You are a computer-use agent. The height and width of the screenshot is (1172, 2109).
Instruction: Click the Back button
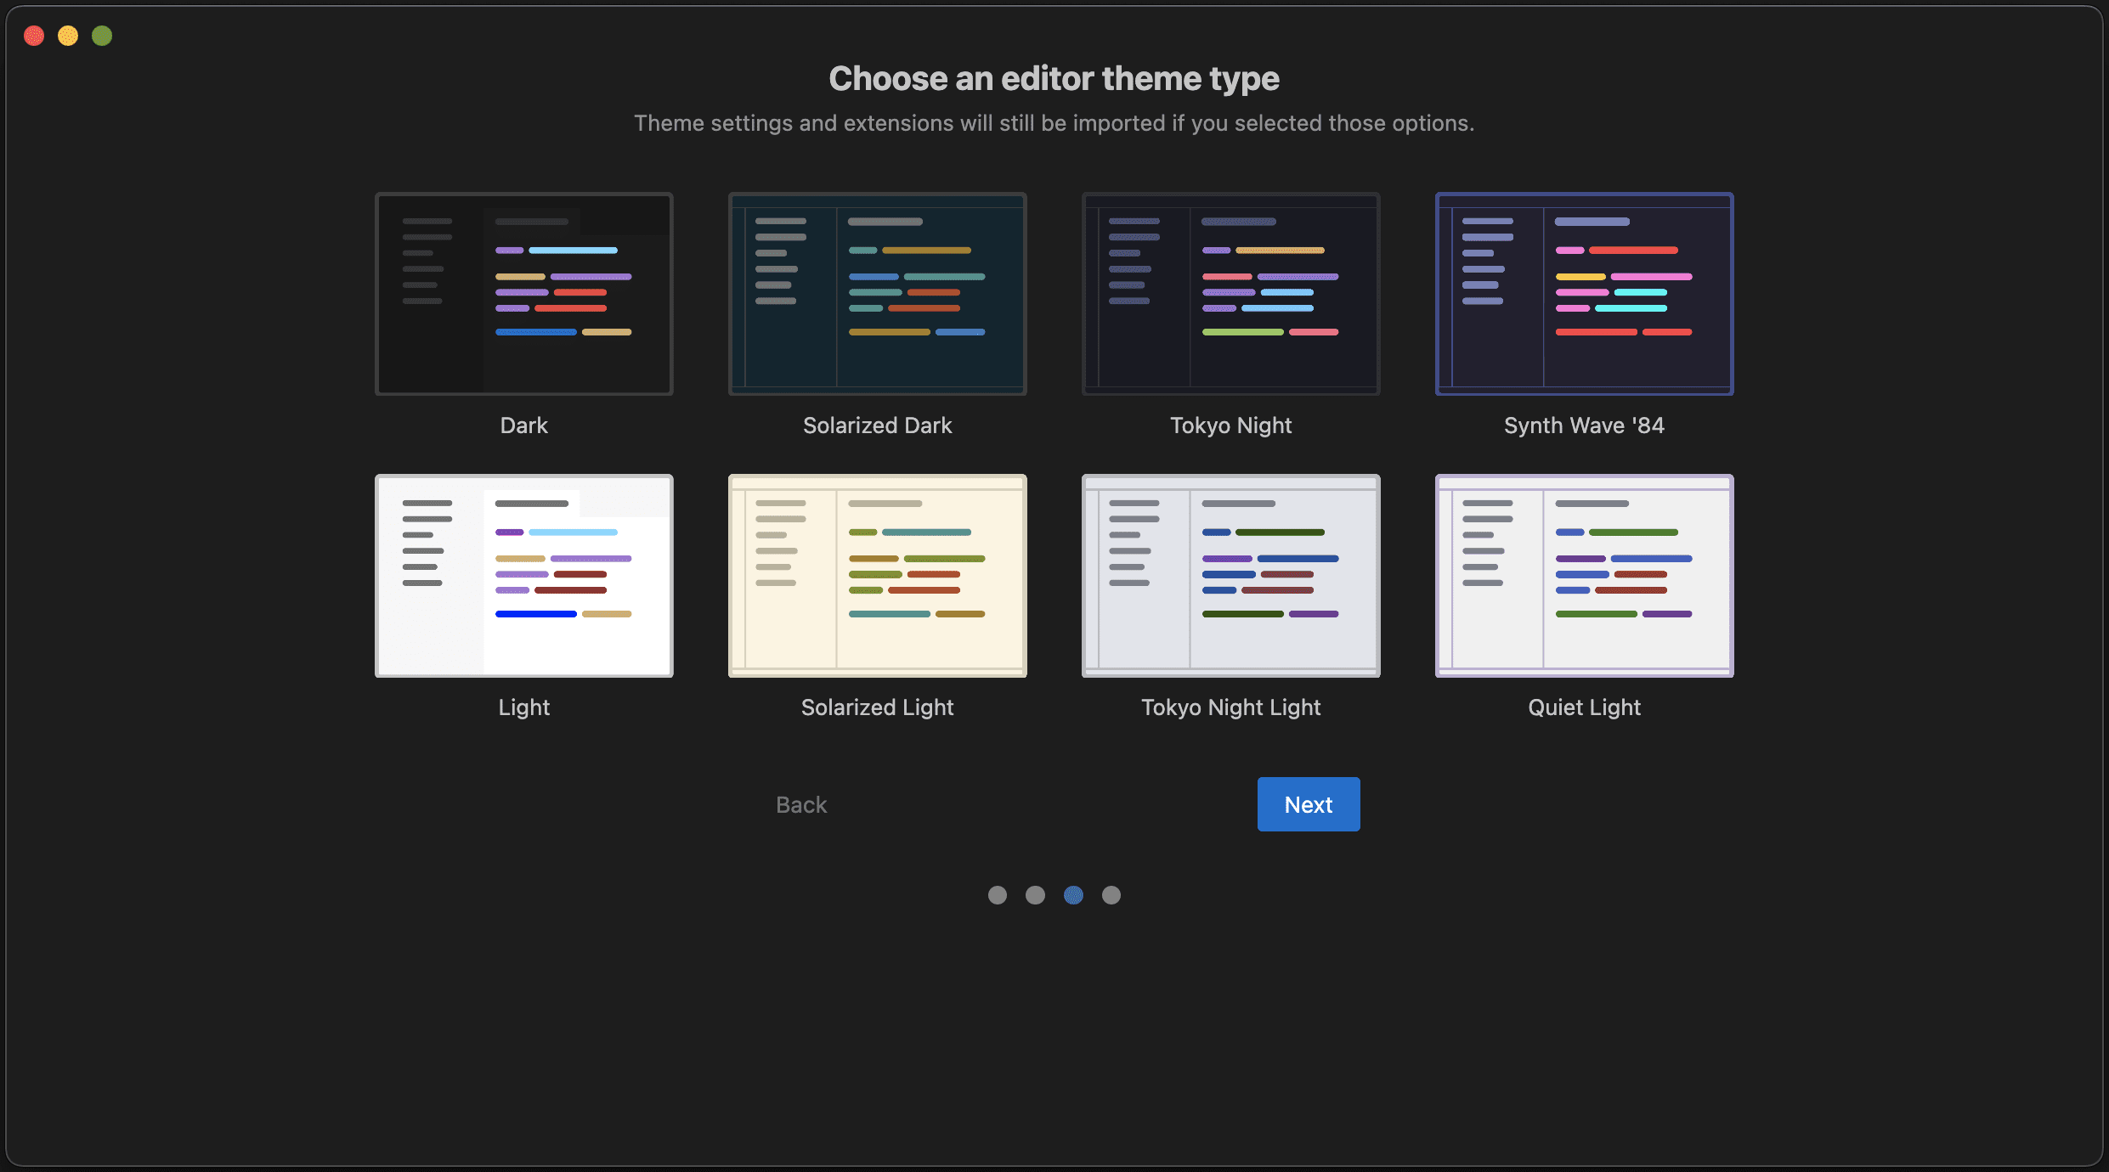pos(801,803)
